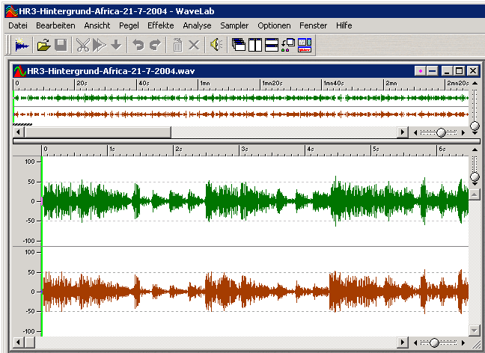Click the Open file folder icon
This screenshot has width=485, height=353.
click(43, 45)
